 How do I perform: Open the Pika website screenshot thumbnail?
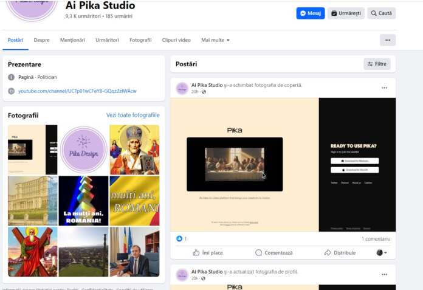[33, 150]
